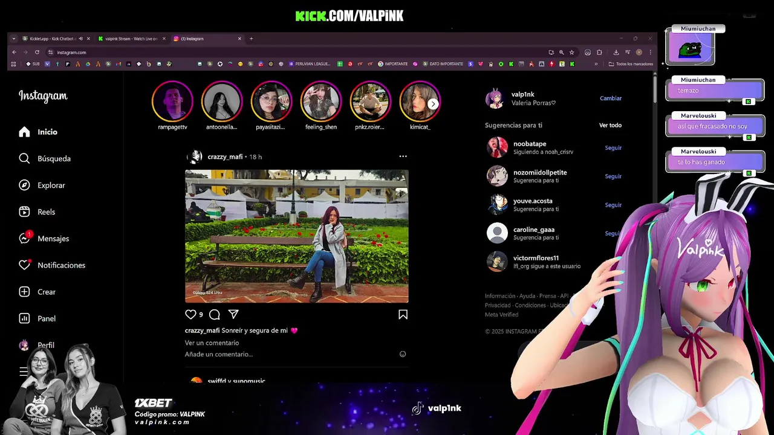Open the Inicio home icon
This screenshot has width=774, height=435.
point(24,132)
